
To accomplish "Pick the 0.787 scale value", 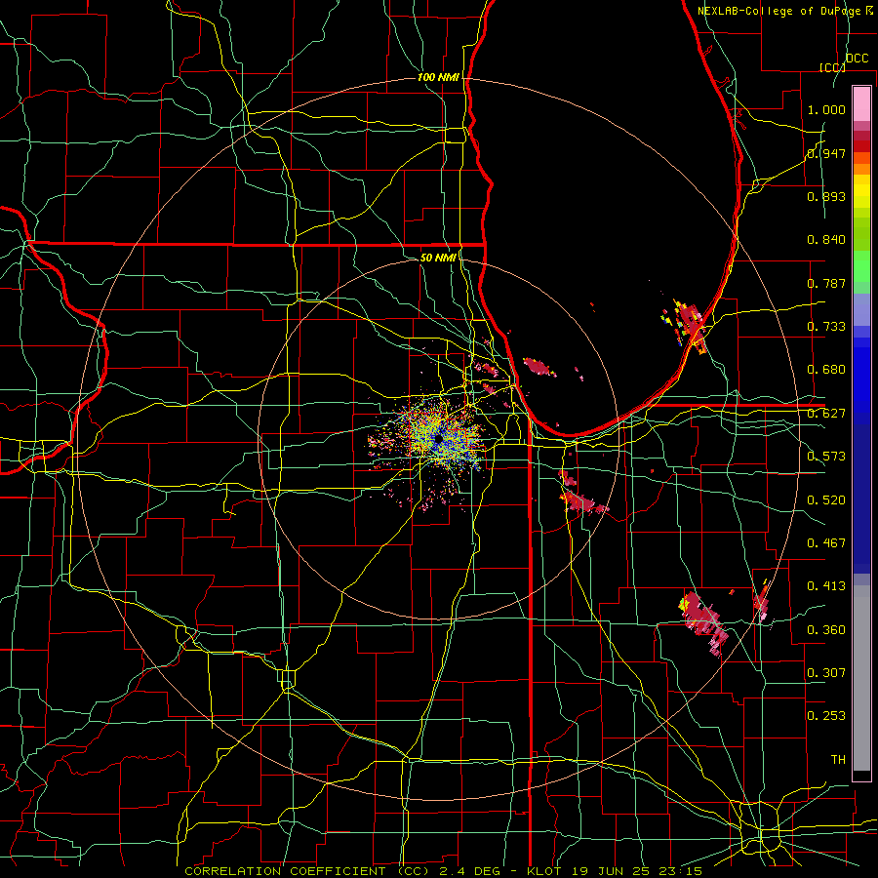I will 826,283.
